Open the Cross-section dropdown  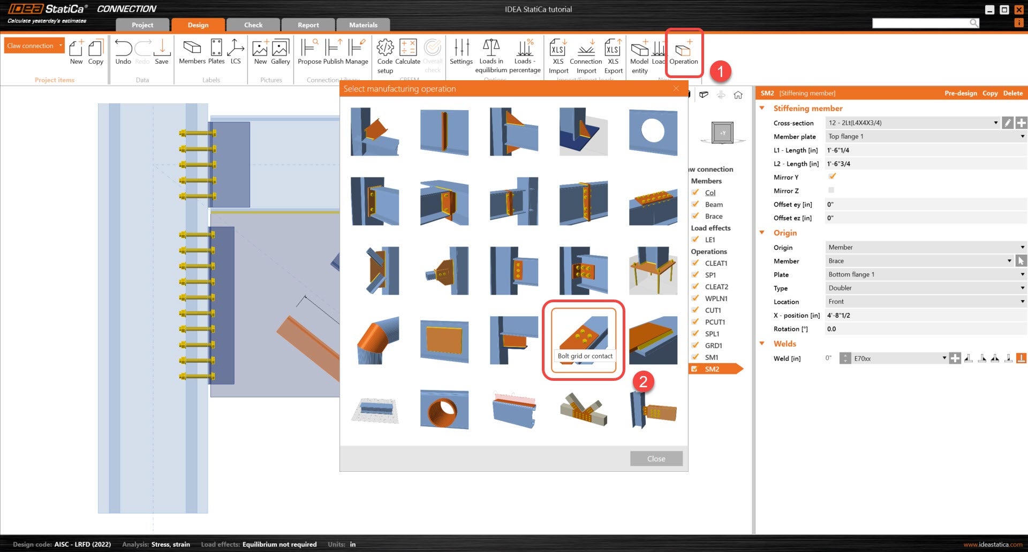click(x=995, y=123)
